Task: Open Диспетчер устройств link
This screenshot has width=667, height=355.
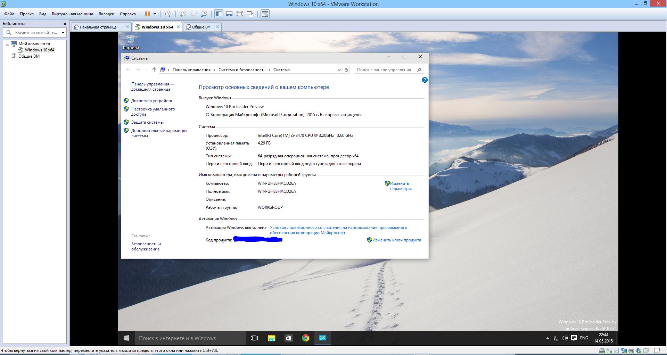Action: (151, 101)
